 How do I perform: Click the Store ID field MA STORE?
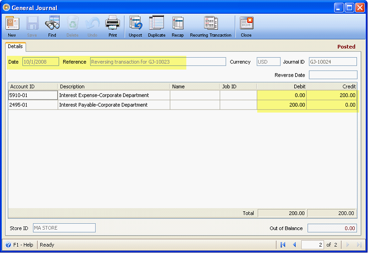tap(64, 228)
